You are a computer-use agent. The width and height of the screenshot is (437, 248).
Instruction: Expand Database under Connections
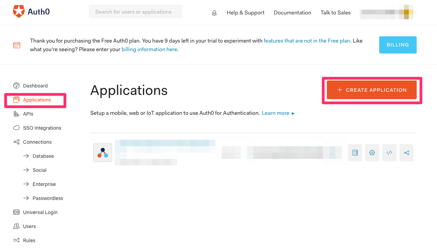tap(44, 156)
